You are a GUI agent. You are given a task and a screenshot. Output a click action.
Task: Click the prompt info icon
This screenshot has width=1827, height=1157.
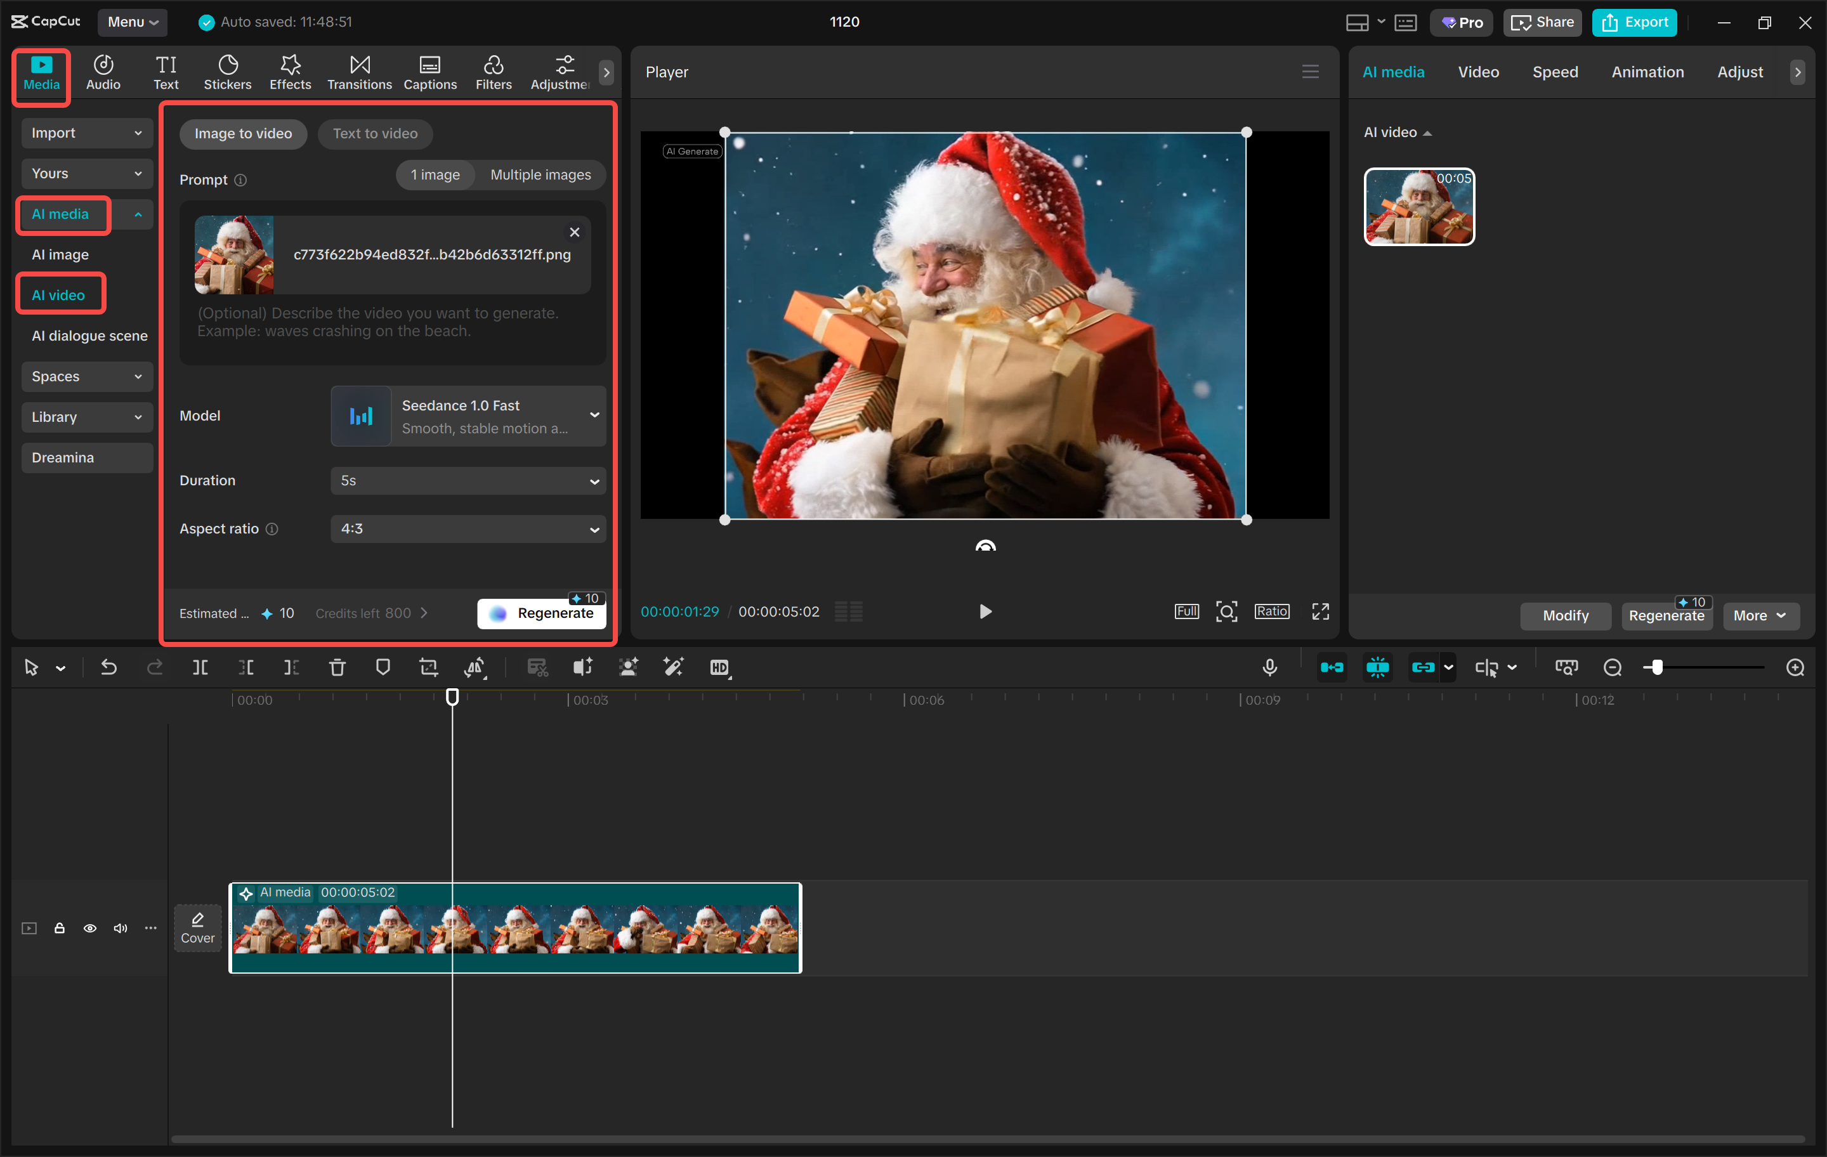(x=240, y=181)
